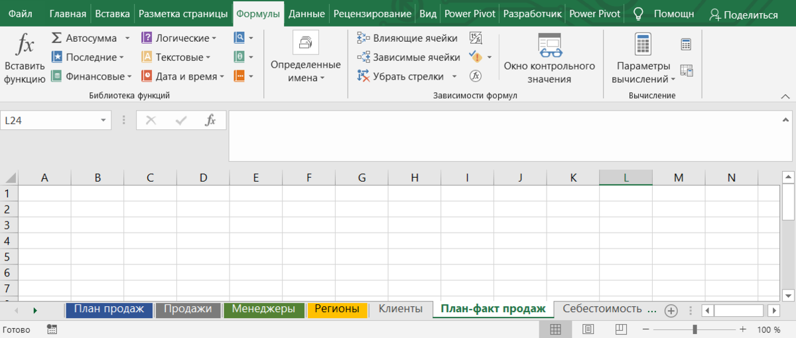Add a new sheet with plus button
This screenshot has width=796, height=338.
(x=671, y=310)
